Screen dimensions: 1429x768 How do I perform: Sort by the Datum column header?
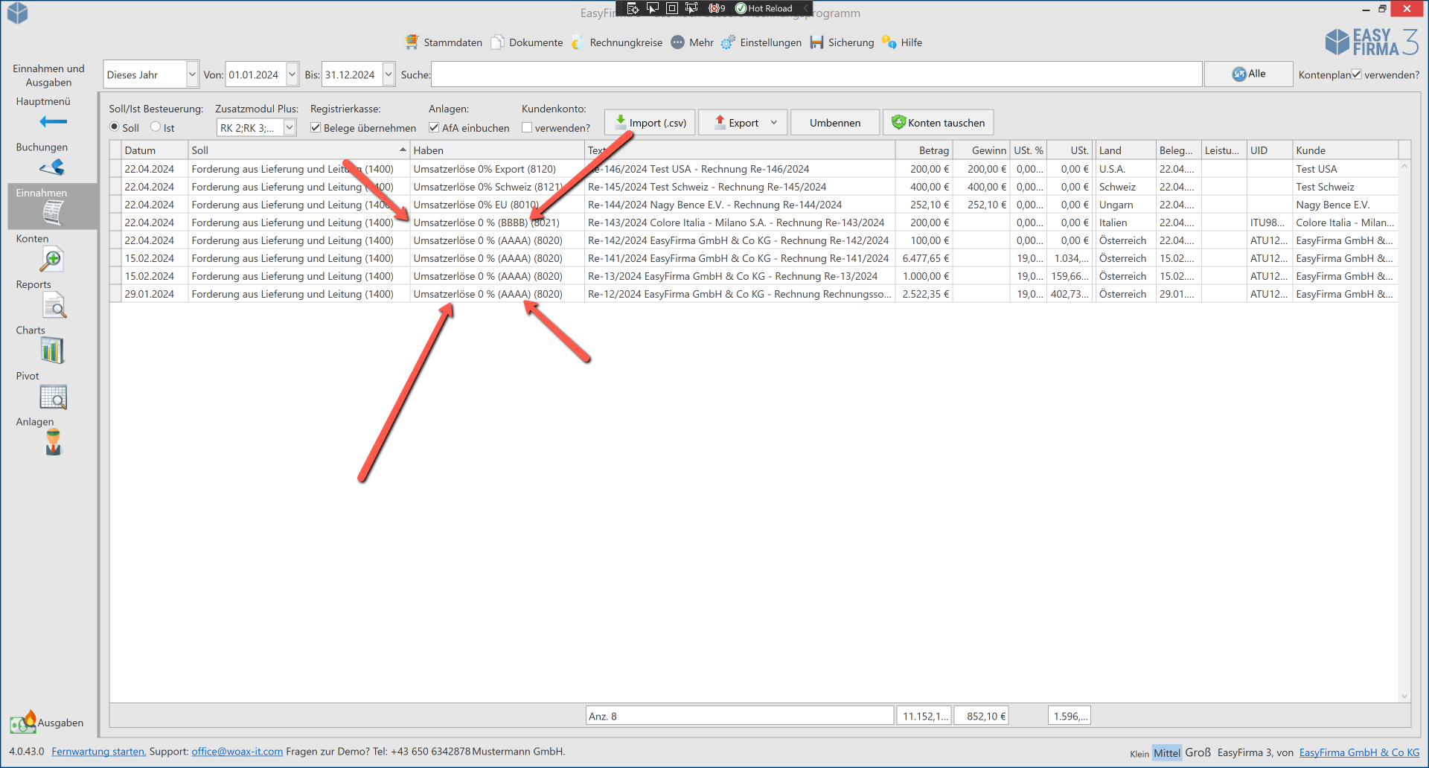pos(155,150)
